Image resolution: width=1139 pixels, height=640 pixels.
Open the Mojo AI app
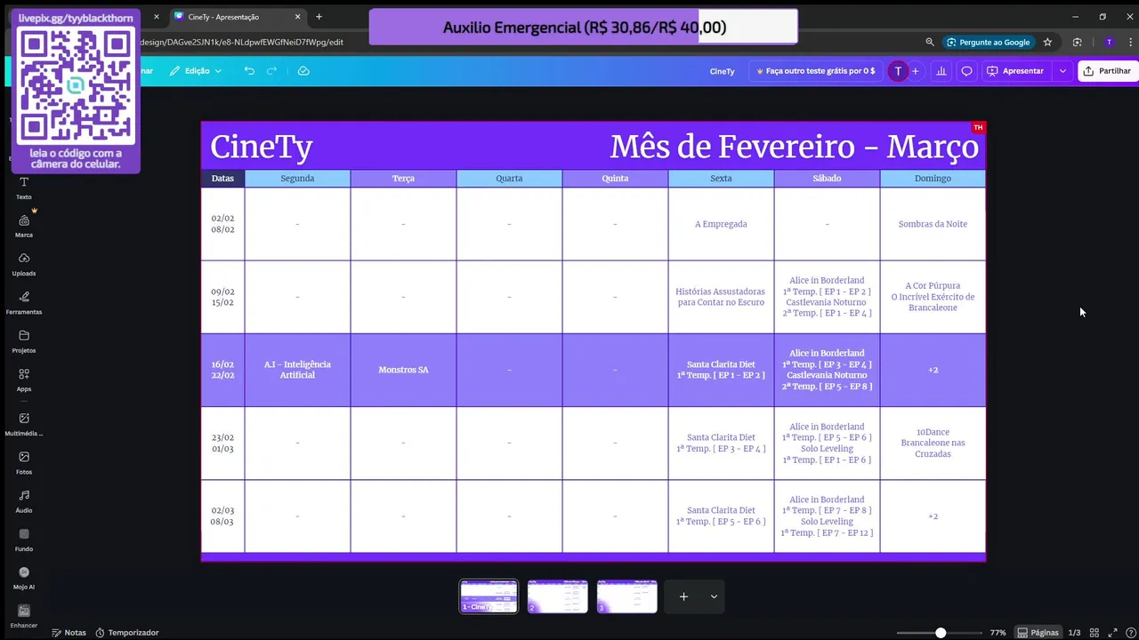[x=24, y=578]
